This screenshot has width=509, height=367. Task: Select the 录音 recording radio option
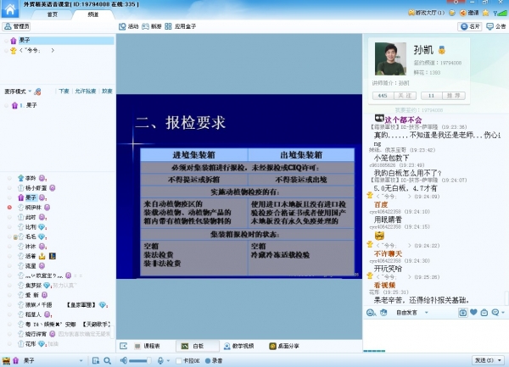[206, 360]
